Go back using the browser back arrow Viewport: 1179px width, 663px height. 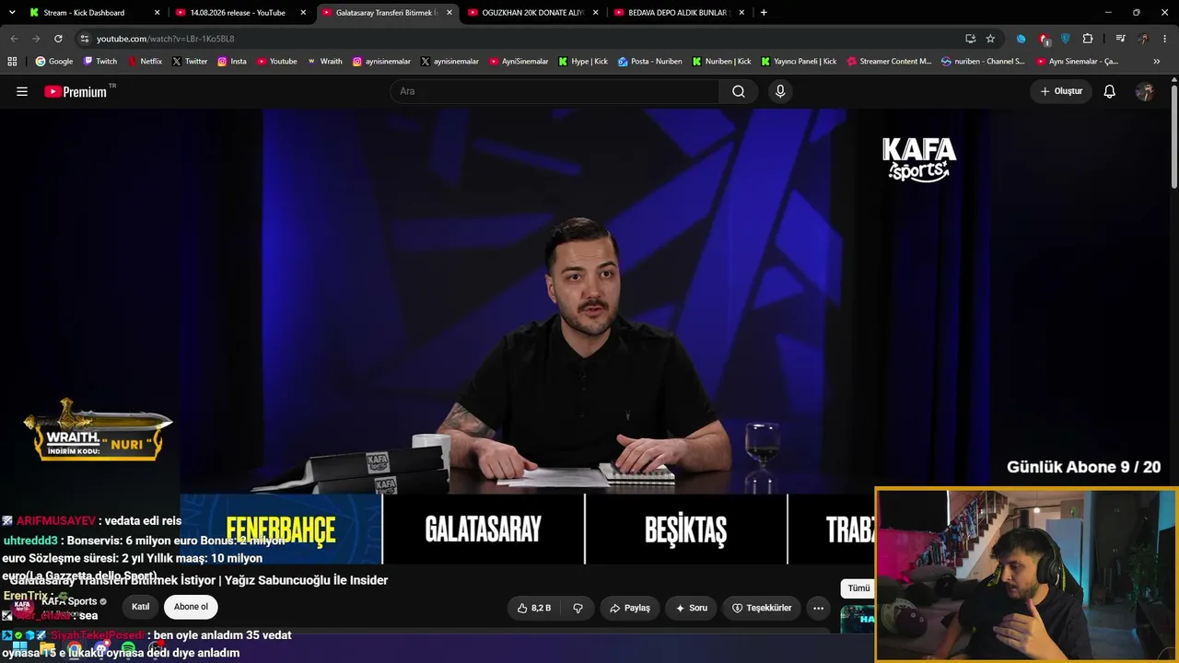(x=14, y=39)
